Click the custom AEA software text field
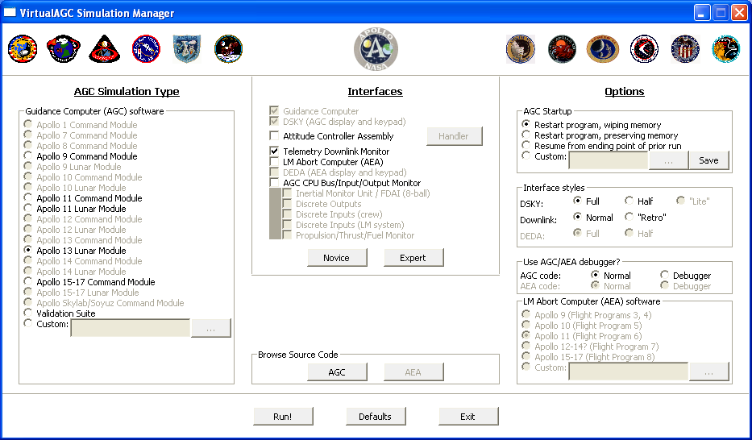The width and height of the screenshot is (752, 440). (629, 372)
